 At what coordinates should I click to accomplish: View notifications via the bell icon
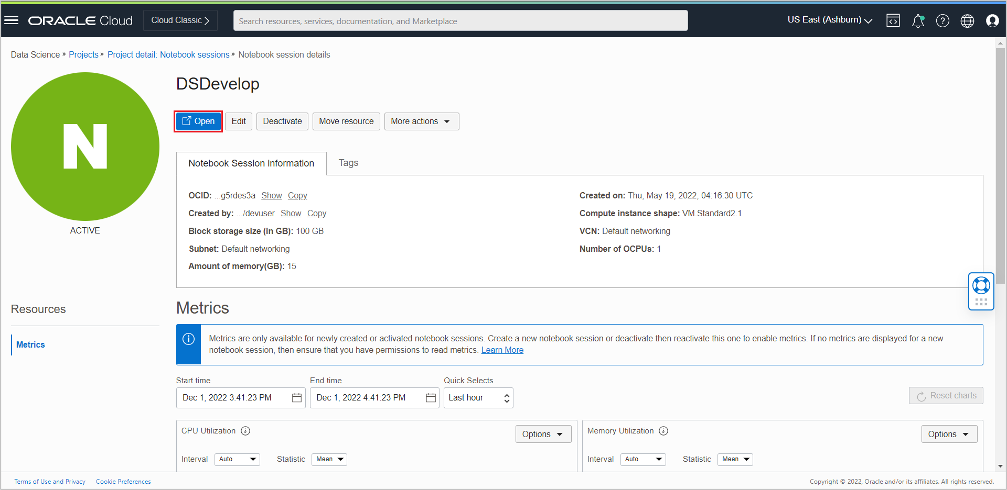tap(918, 20)
